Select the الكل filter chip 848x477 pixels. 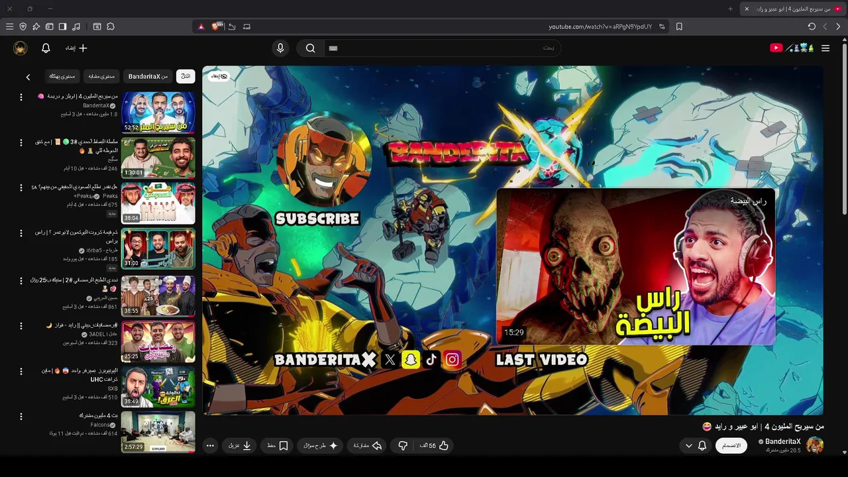pos(185,76)
